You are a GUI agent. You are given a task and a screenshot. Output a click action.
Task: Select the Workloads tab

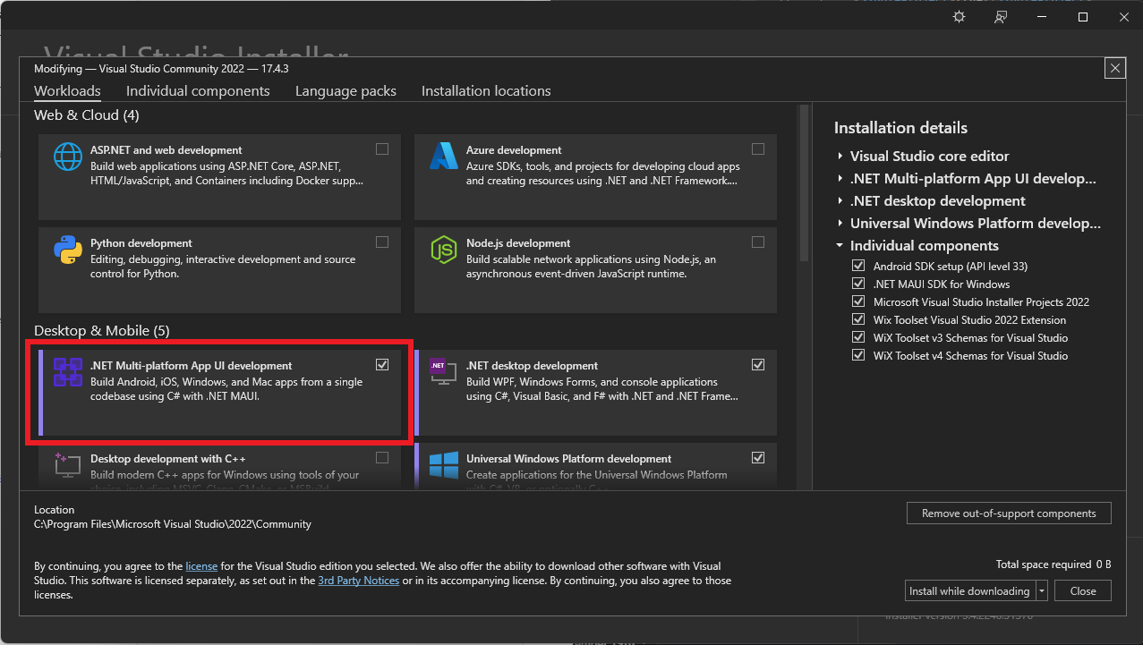pyautogui.click(x=67, y=91)
